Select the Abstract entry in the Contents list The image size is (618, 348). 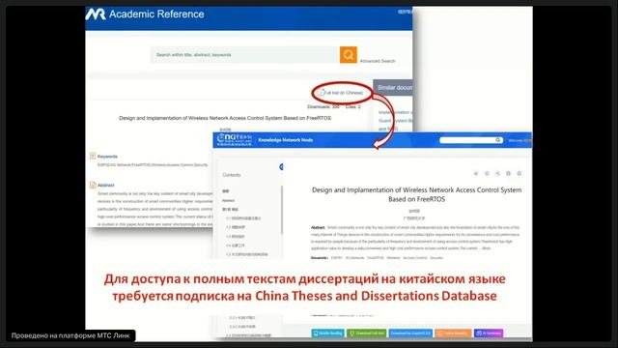228,200
